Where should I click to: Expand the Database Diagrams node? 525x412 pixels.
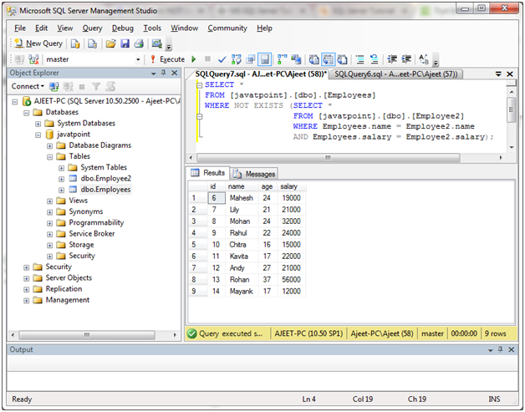click(49, 146)
